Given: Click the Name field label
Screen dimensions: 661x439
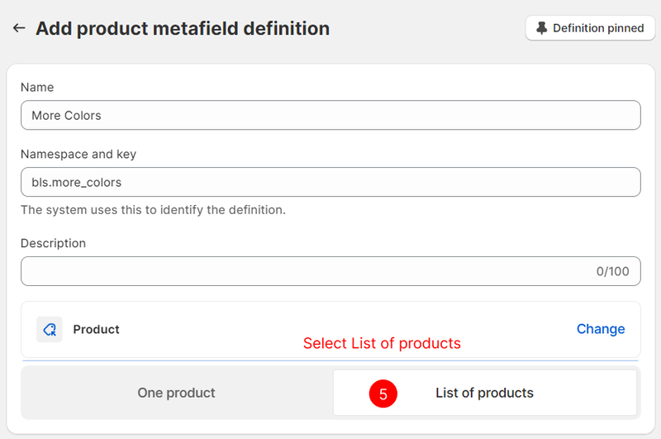Looking at the screenshot, I should click(37, 87).
